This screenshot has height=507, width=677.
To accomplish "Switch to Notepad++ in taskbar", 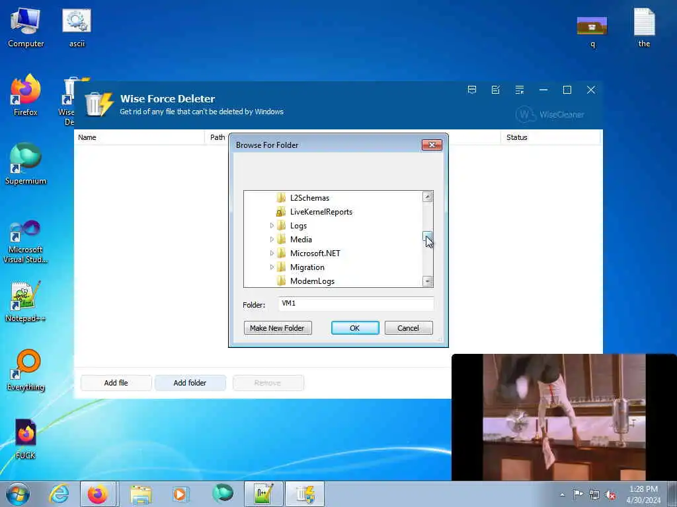I will (x=264, y=494).
